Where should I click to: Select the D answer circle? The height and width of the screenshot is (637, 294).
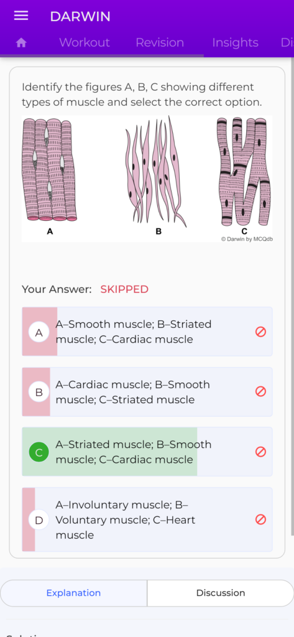click(39, 520)
